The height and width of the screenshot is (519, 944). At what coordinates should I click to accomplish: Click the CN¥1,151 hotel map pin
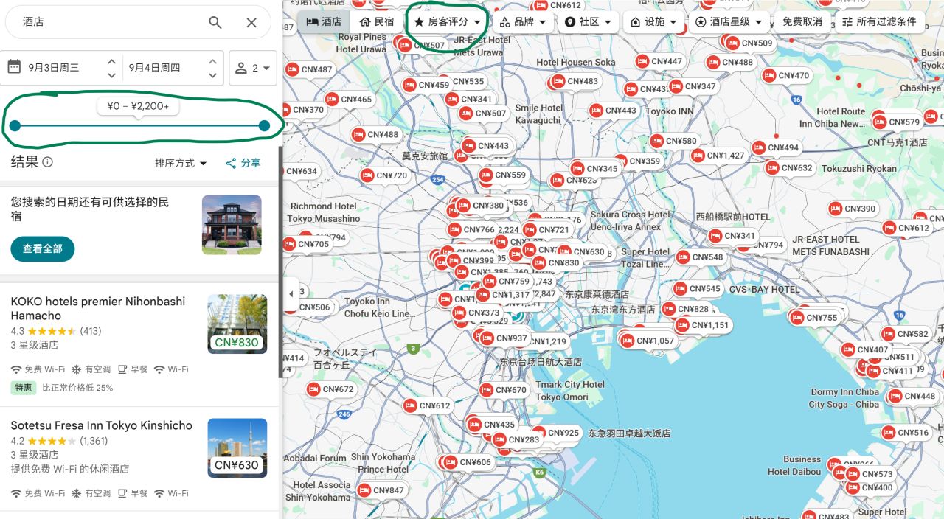pos(702,325)
